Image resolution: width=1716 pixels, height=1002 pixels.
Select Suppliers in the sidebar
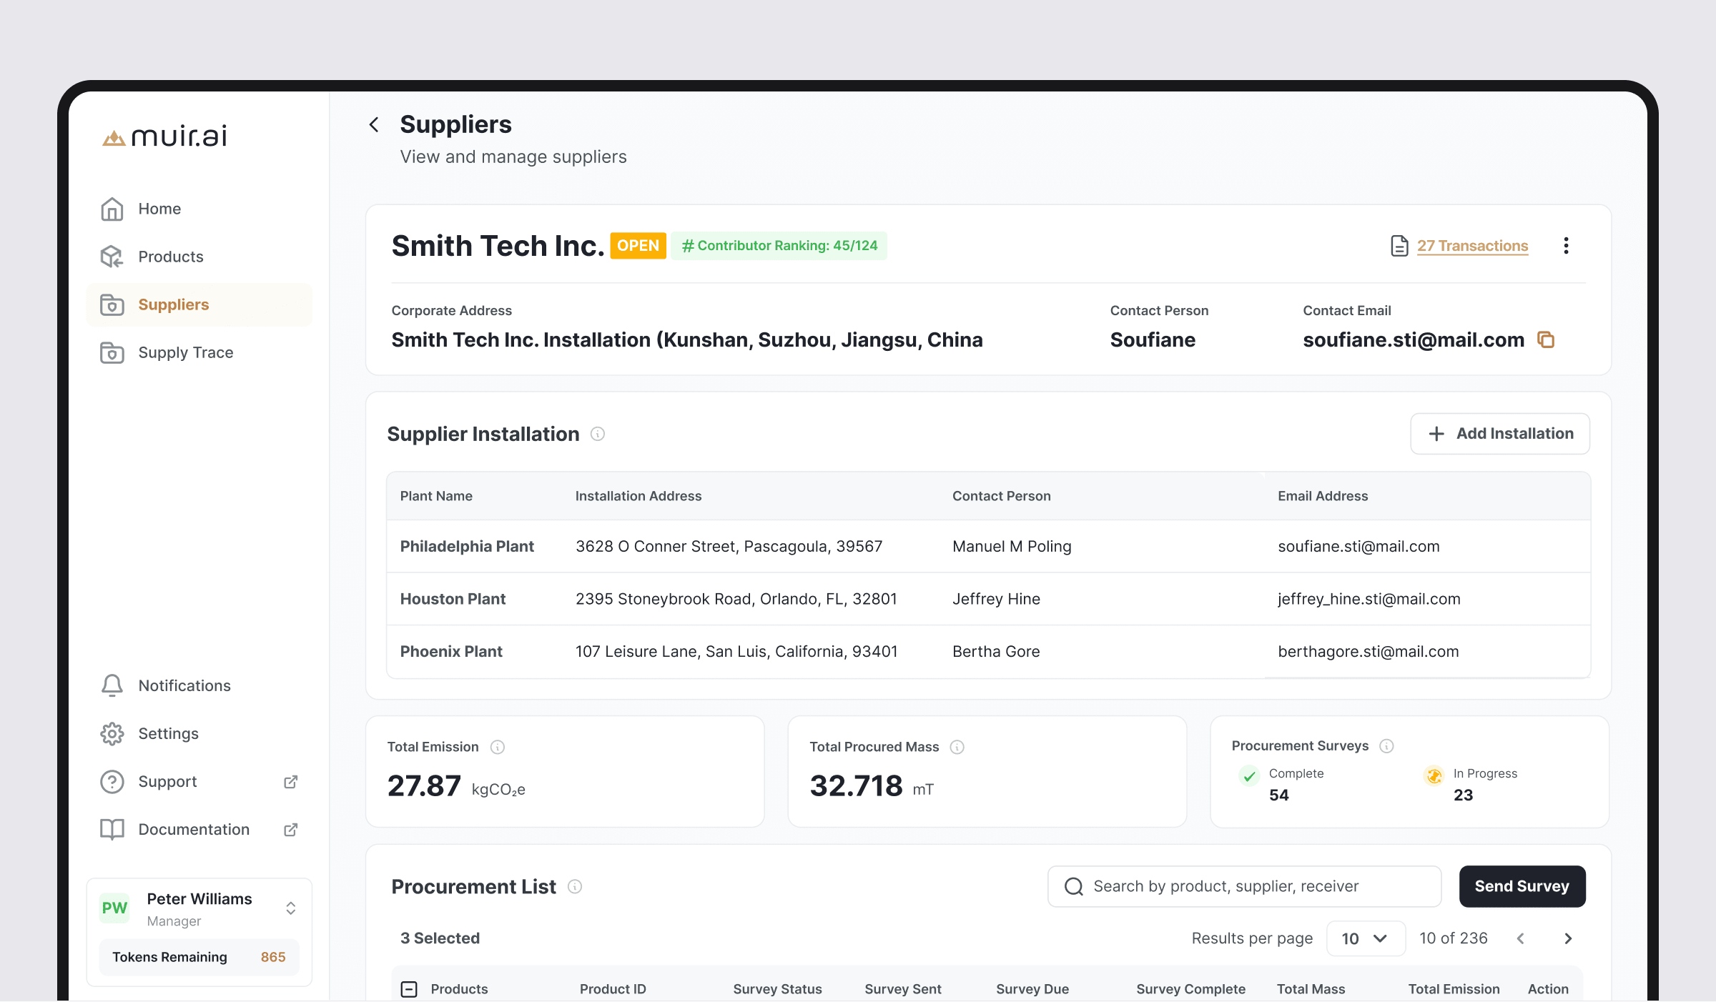[x=199, y=304]
